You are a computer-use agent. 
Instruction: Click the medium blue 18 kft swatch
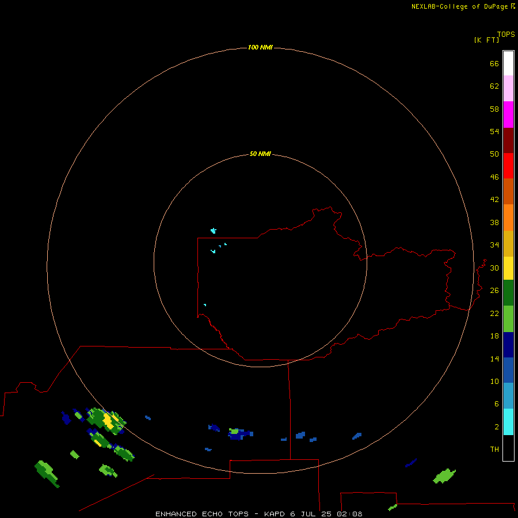coord(508,370)
